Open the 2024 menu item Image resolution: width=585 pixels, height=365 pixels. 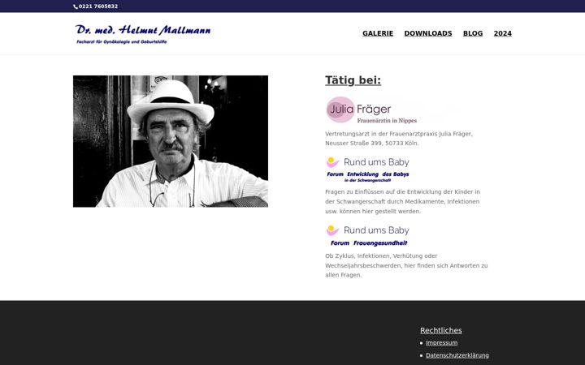[503, 33]
